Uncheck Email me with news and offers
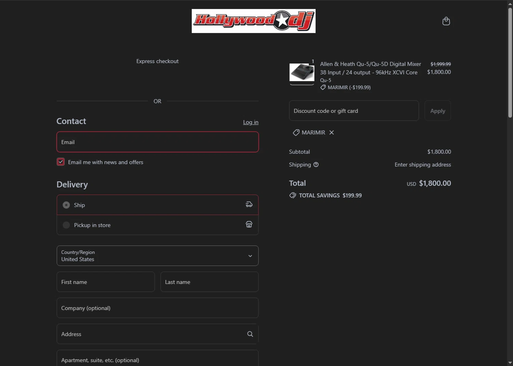 pos(61,162)
